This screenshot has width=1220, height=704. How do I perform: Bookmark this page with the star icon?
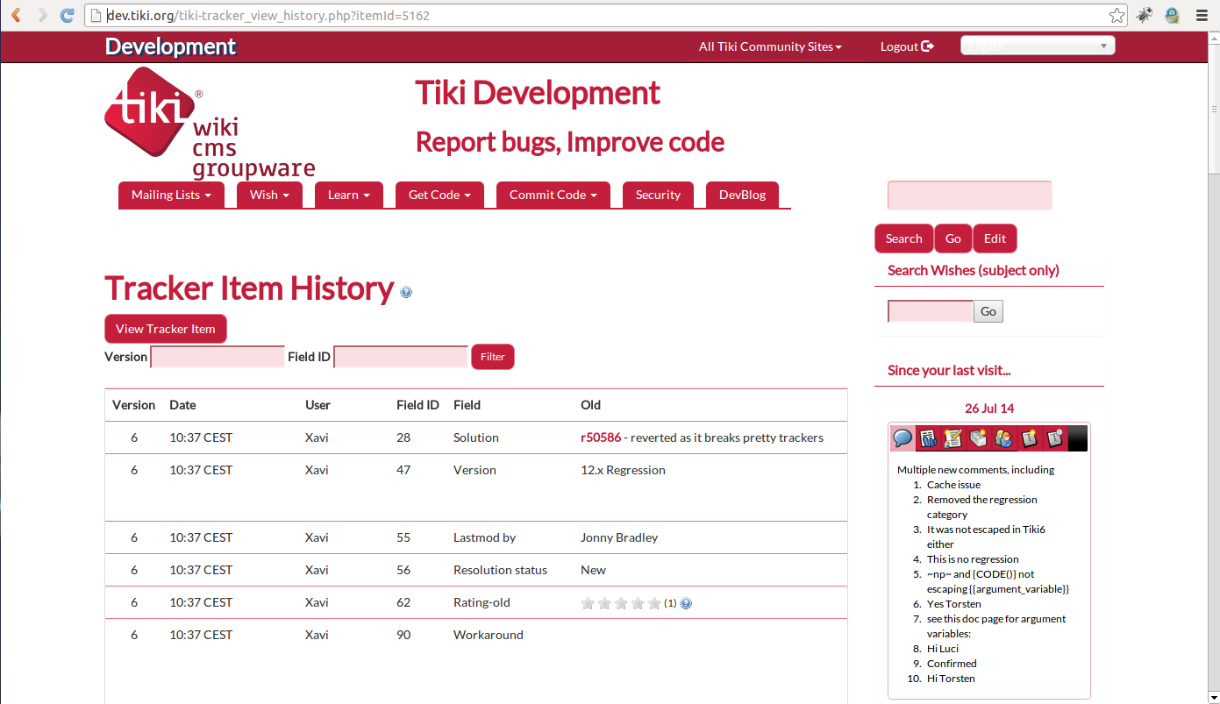pyautogui.click(x=1117, y=15)
